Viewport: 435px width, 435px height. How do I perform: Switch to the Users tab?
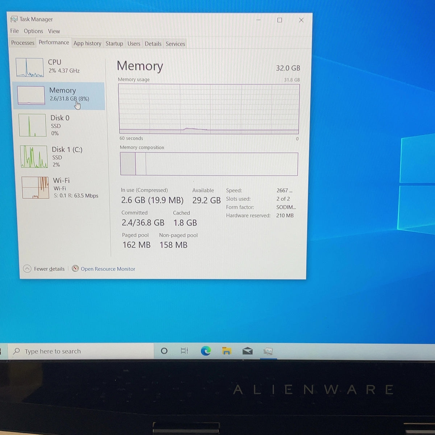134,43
